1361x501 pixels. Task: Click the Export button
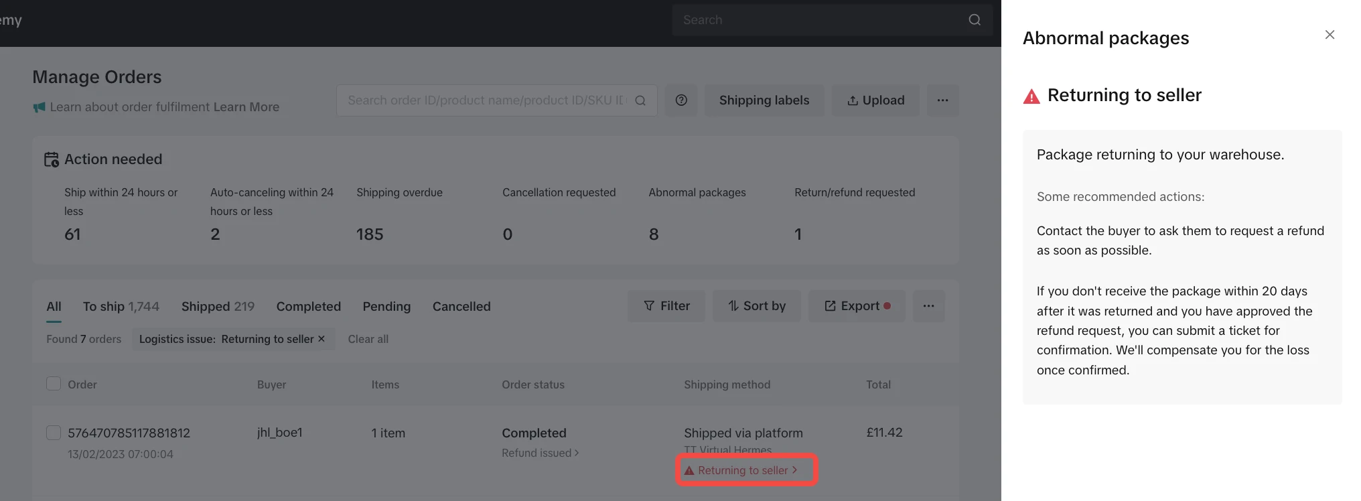(857, 306)
